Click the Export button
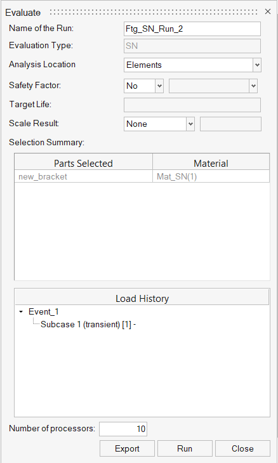Viewport: 278px width, 463px height. [x=127, y=448]
